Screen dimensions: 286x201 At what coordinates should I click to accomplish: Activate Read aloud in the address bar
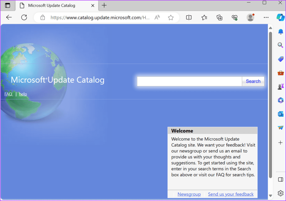click(x=157, y=17)
